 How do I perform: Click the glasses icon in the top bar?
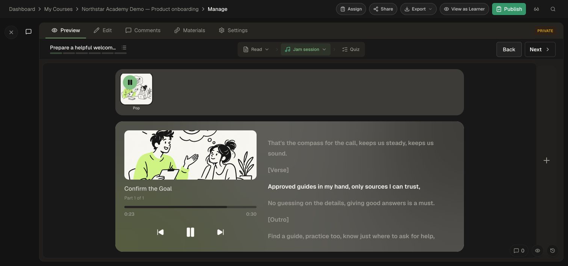[536, 9]
